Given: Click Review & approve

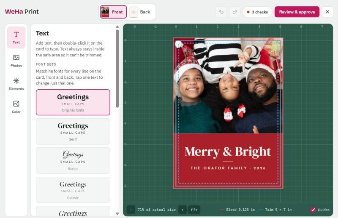Looking at the screenshot, I should click(297, 12).
